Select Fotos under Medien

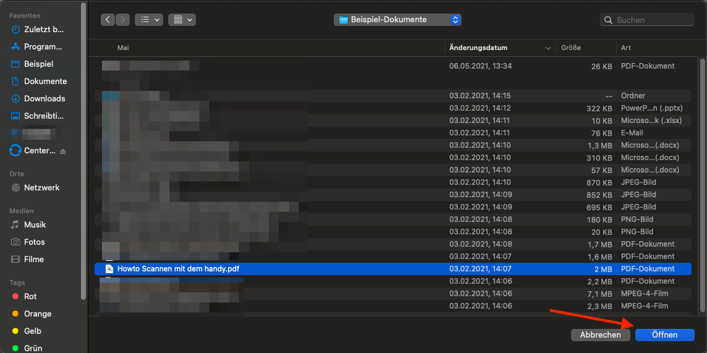(x=28, y=242)
